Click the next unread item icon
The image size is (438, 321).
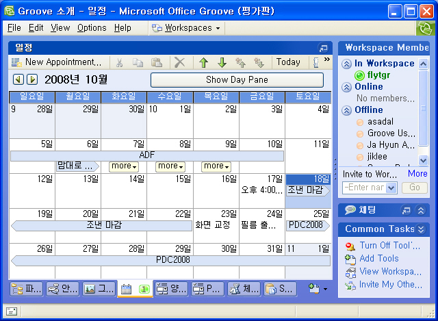tap(259, 62)
